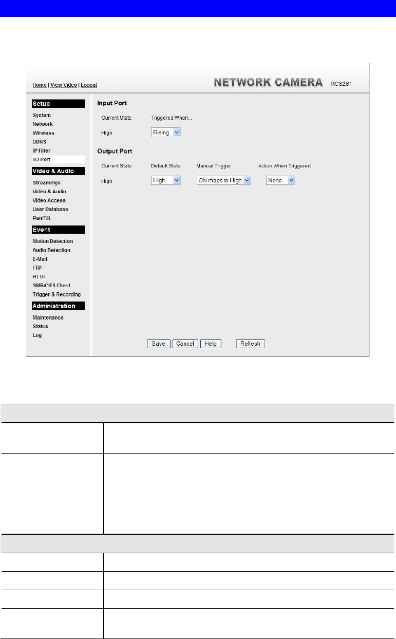This screenshot has height=639, width=396.
Task: Open the Status page
Action: click(40, 326)
